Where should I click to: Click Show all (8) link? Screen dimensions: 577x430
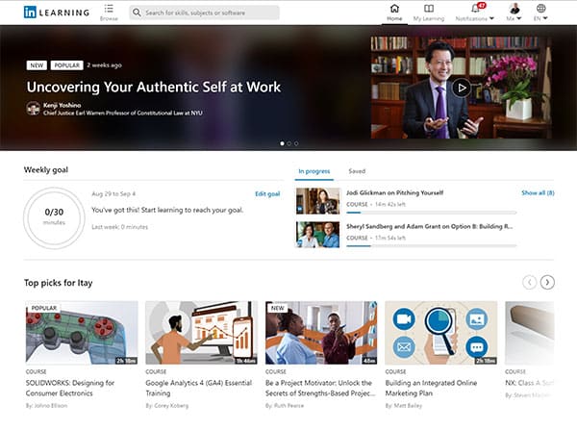(x=538, y=193)
